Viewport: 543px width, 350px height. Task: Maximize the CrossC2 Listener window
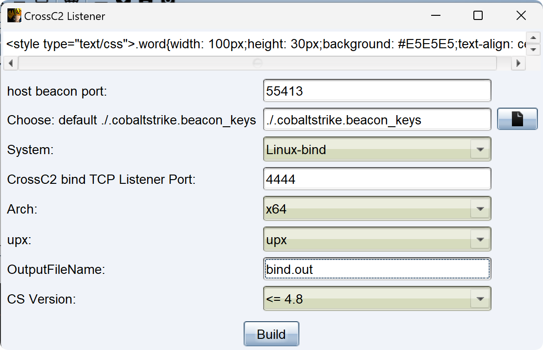click(478, 16)
